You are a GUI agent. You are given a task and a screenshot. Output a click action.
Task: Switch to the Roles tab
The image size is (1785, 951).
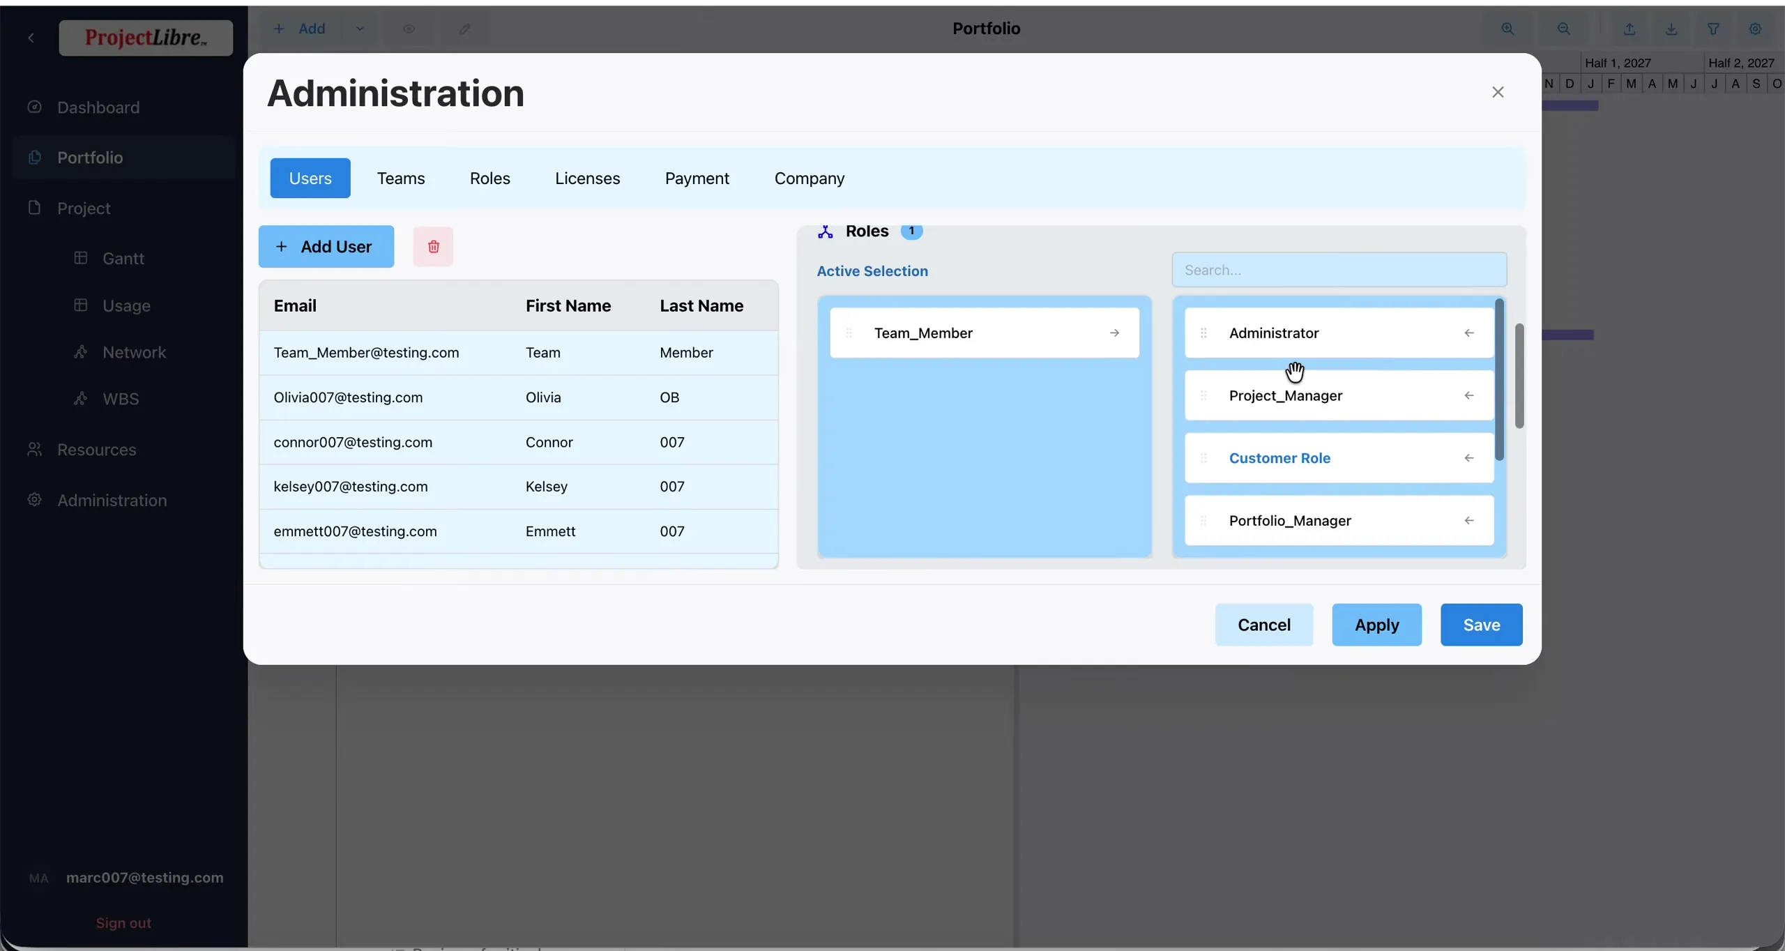click(490, 178)
